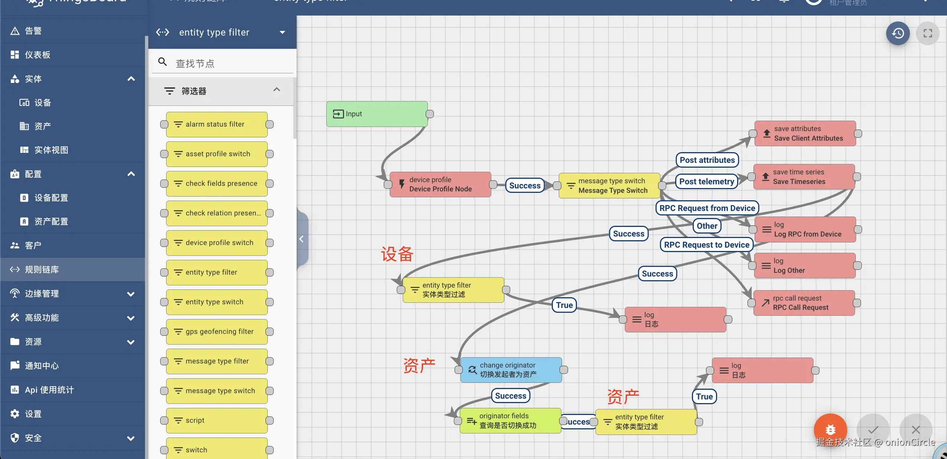
Task: Go to 设备配置 device profiles
Action: click(51, 198)
